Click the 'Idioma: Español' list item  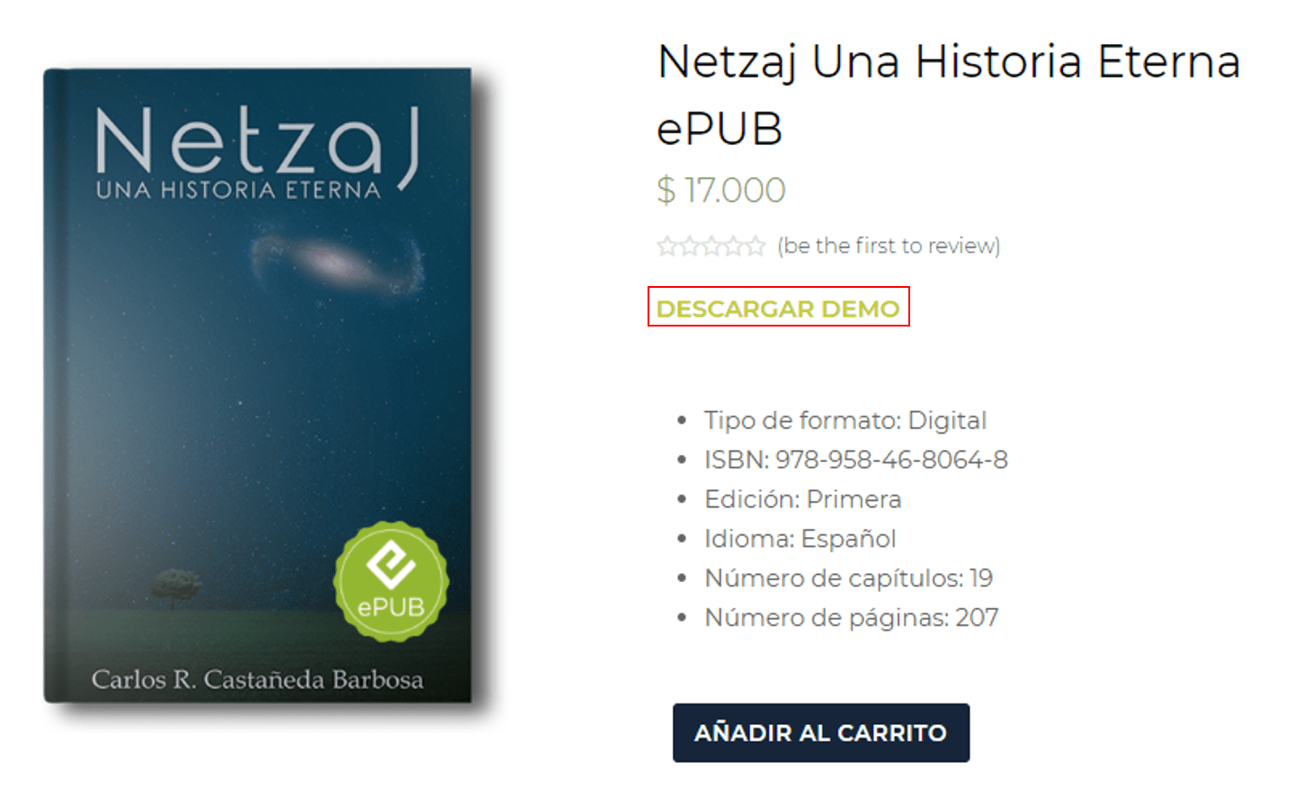point(800,539)
